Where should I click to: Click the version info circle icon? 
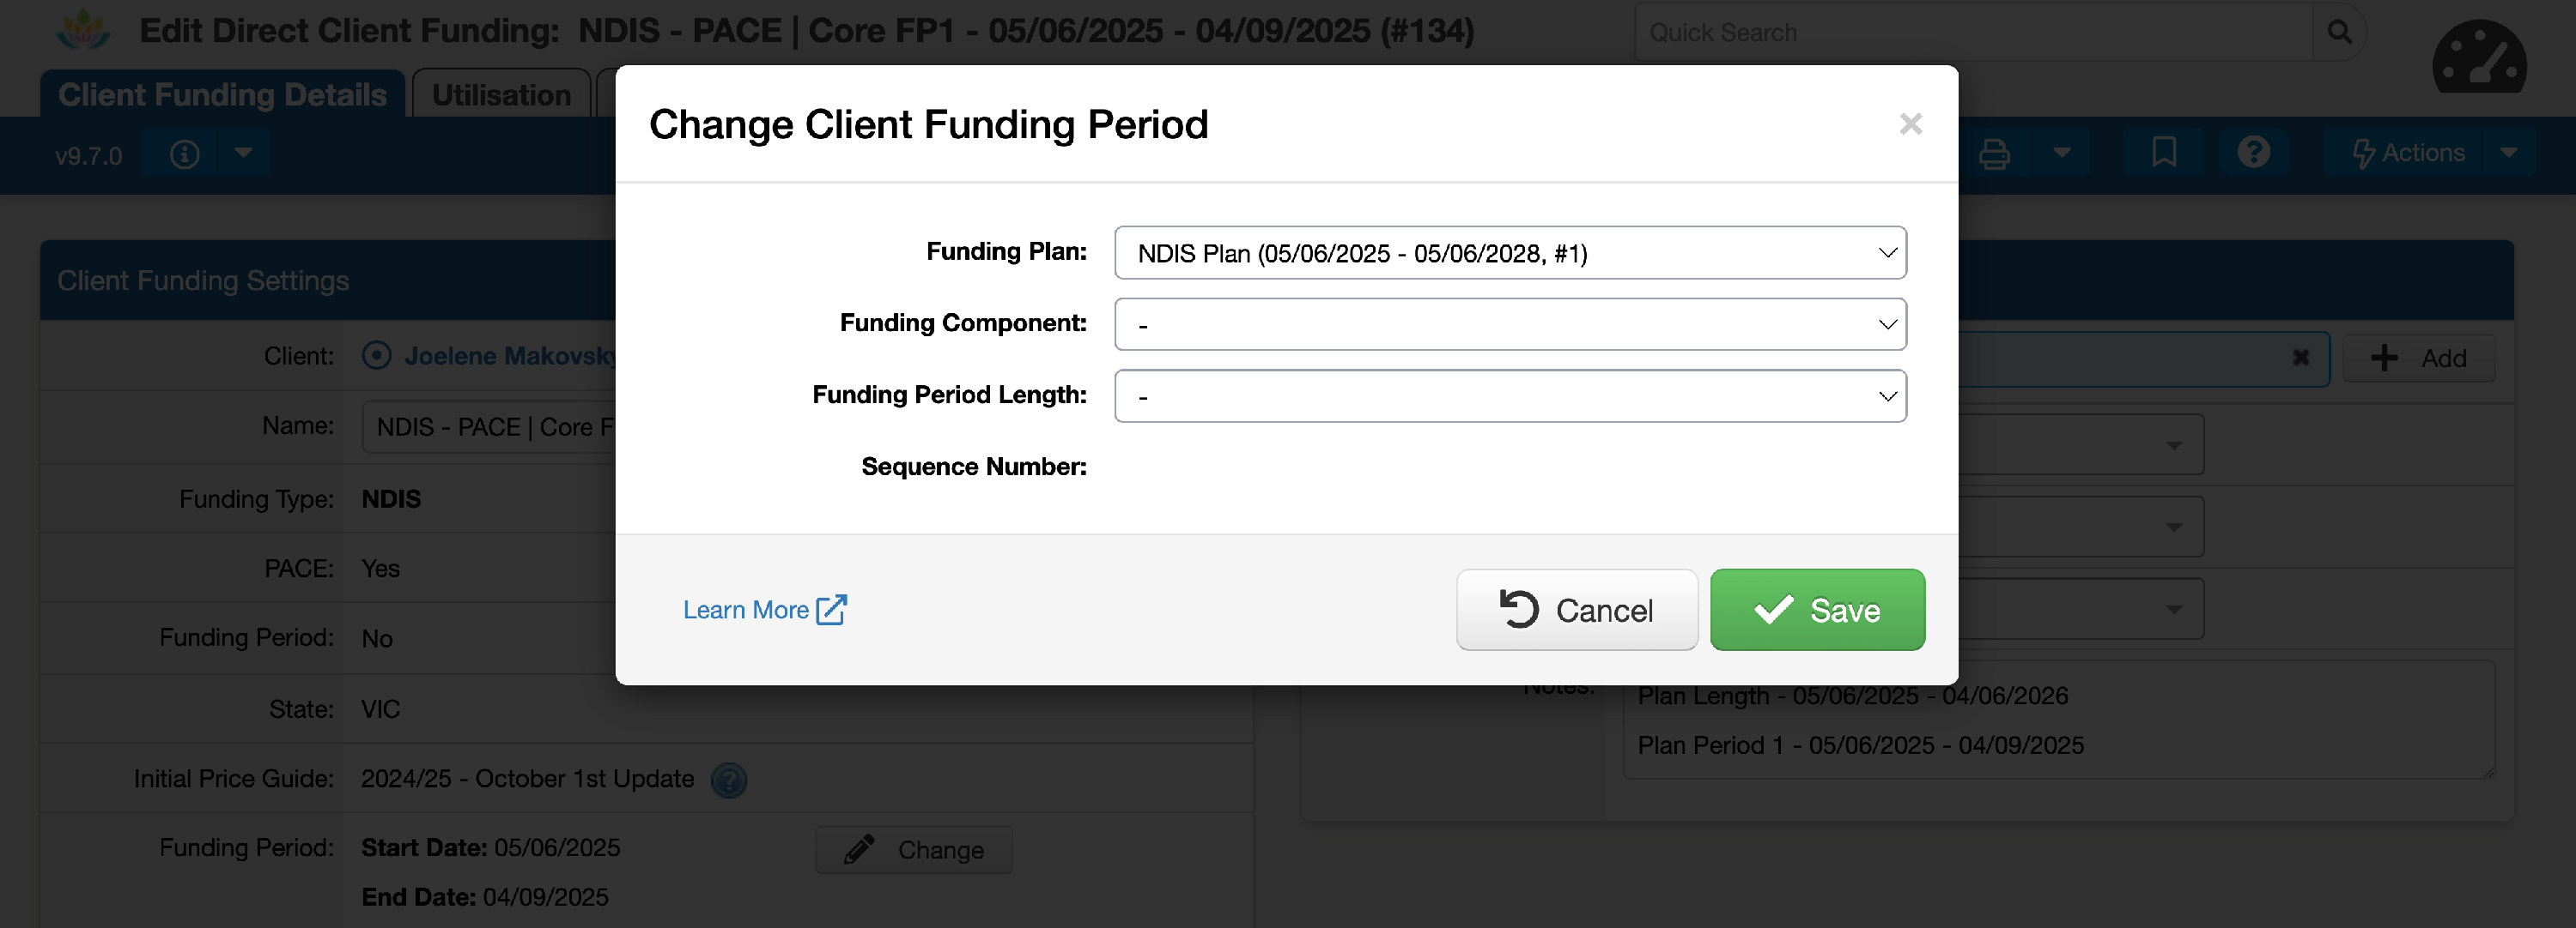[184, 154]
